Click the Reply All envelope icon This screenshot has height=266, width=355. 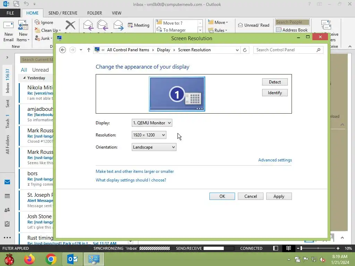102,25
